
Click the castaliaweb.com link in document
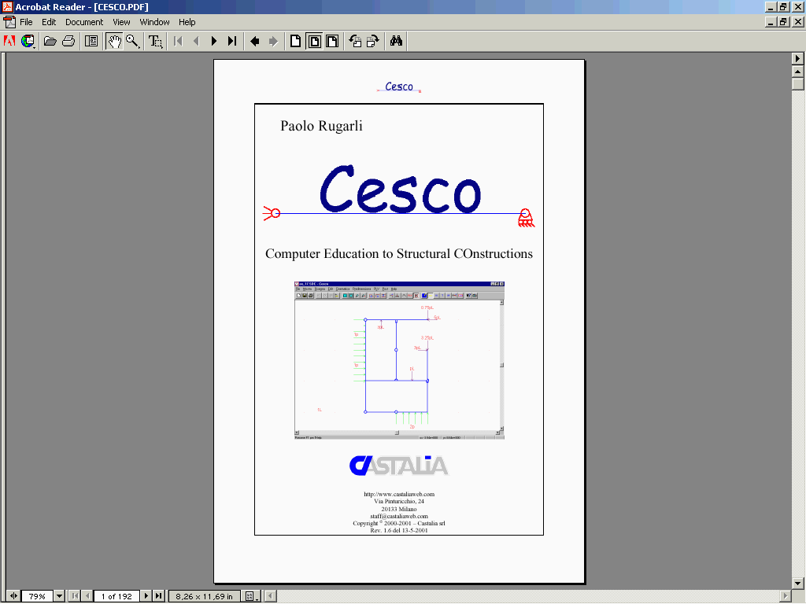pyautogui.click(x=399, y=494)
